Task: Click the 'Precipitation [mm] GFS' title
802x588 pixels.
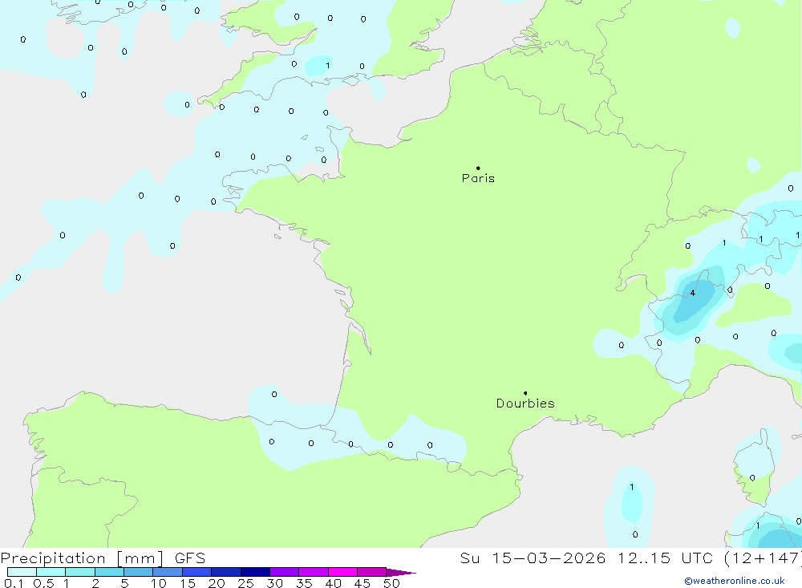Action: (x=103, y=558)
